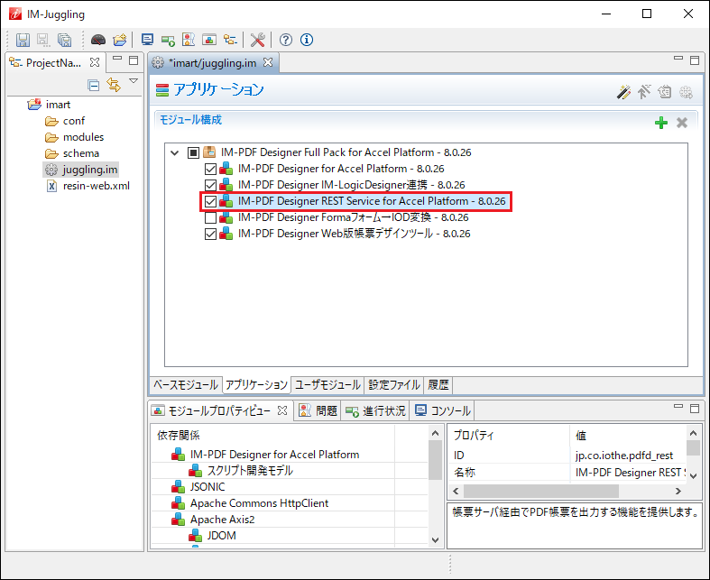Screen dimensions: 710x580
Task: Click the jp.co.iothe.pdfd_rest ID value
Action: tap(624, 455)
